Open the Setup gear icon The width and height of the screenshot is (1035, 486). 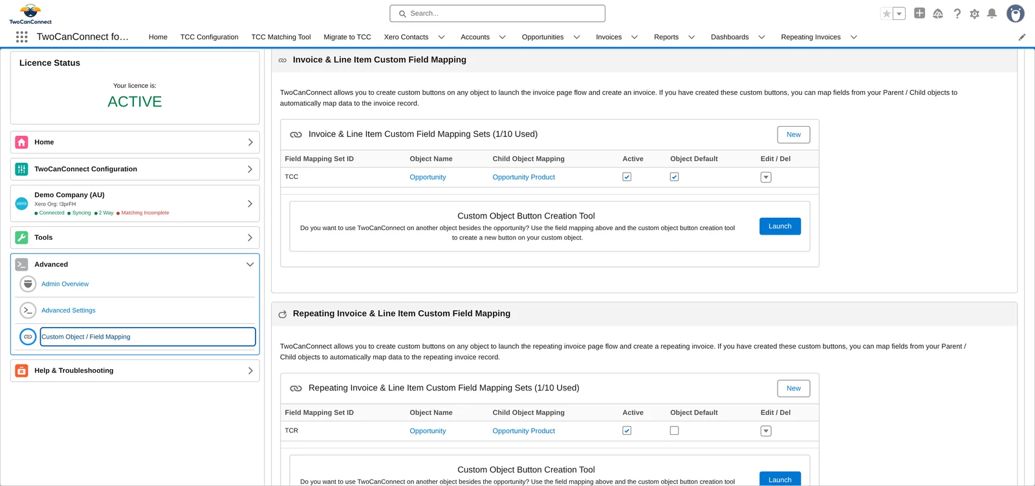pyautogui.click(x=975, y=14)
